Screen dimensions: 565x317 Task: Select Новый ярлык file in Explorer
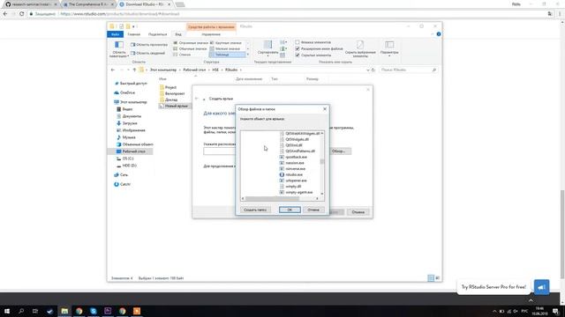pyautogui.click(x=174, y=106)
